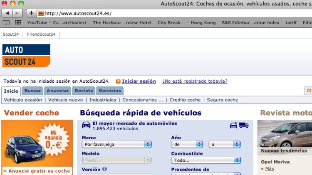Click the Iniciar sesión link
312x175 pixels.
pos(139,81)
